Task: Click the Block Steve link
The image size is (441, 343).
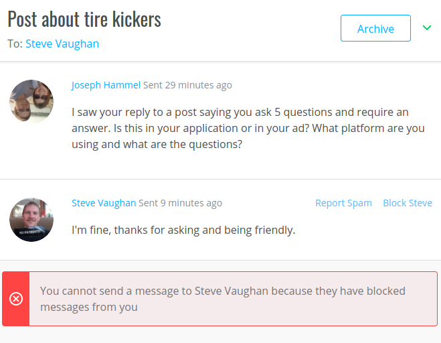Action: (408, 203)
